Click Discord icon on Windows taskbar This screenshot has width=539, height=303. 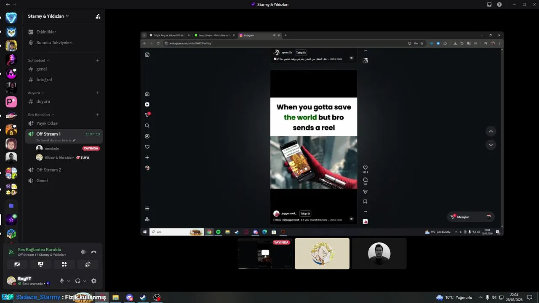click(129, 298)
